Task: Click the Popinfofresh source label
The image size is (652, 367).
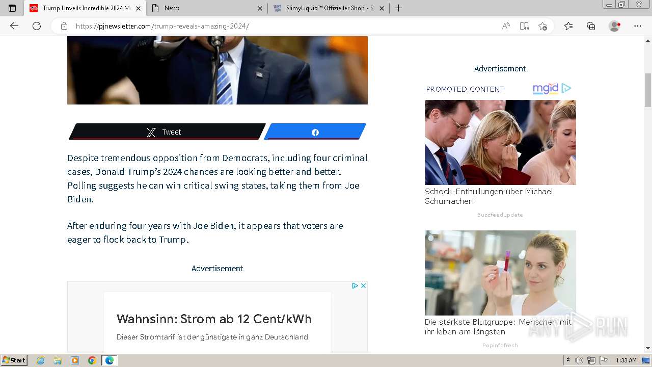Action: [x=500, y=346]
